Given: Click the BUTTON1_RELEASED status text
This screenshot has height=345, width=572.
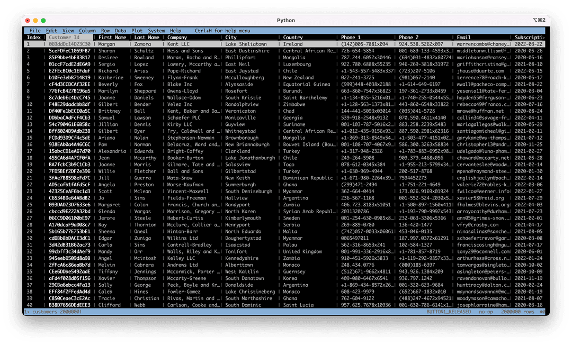Looking at the screenshot, I should 449,312.
